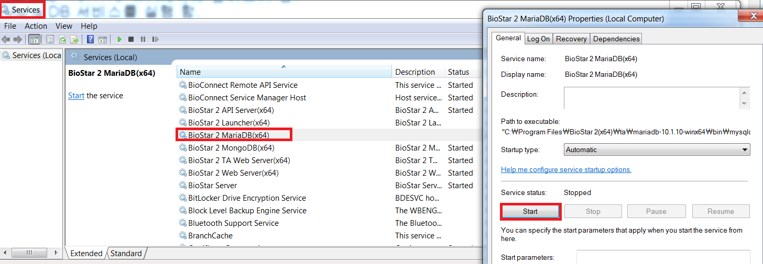Select Services (Local) in the console tree
The height and width of the screenshot is (264, 763).
[x=31, y=55]
